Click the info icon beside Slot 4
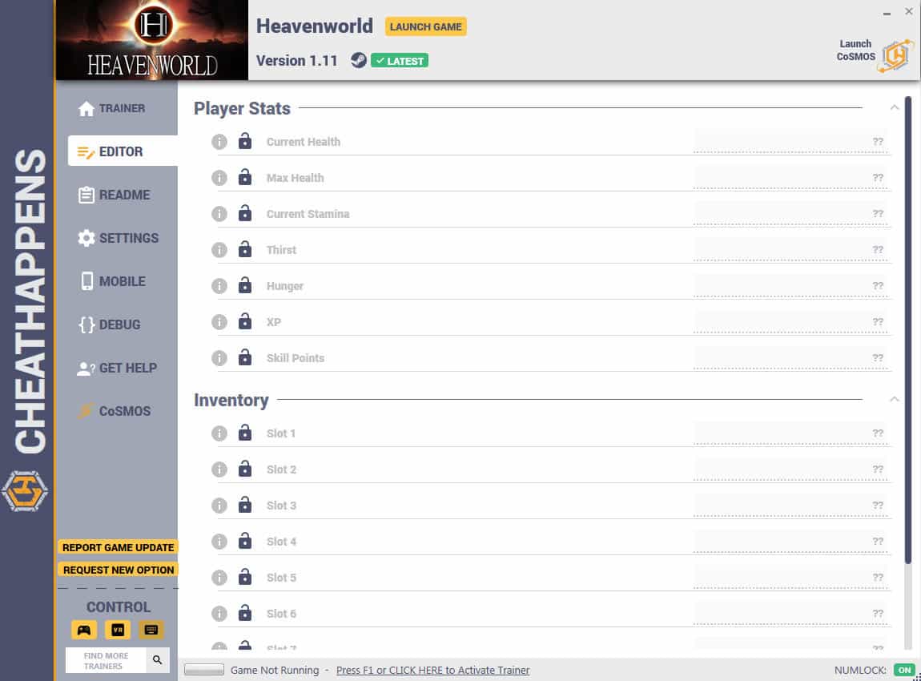The height and width of the screenshot is (681, 921). (219, 541)
